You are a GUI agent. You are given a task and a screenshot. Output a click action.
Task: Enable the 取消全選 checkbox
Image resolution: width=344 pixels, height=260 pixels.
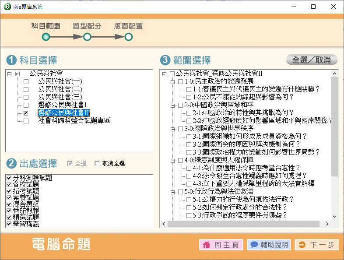coord(97,164)
